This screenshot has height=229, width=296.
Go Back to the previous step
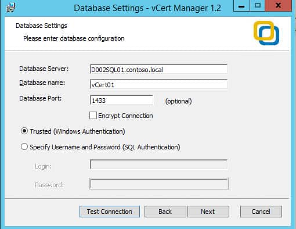point(165,212)
